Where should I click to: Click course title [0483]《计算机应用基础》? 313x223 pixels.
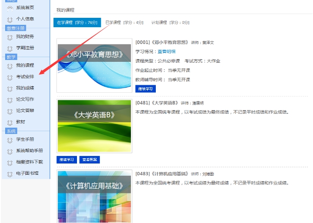click(162, 174)
